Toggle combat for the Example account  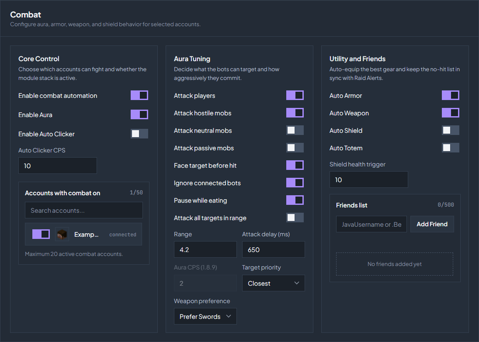(x=41, y=234)
